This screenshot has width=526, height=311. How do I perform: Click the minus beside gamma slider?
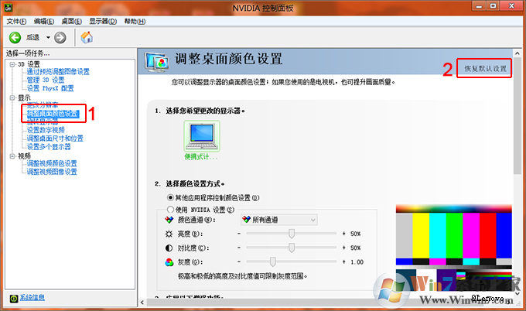[239, 261]
